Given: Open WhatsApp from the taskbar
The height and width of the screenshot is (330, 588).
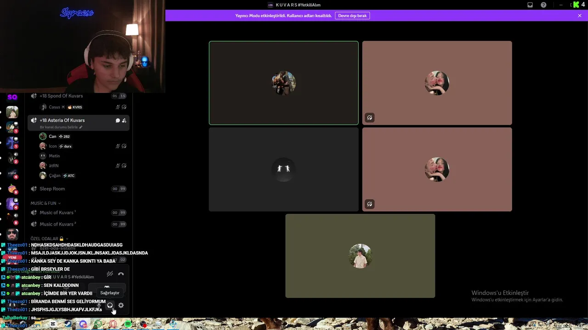Looking at the screenshot, I should [x=98, y=324].
